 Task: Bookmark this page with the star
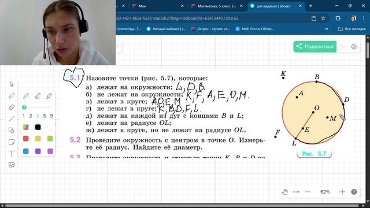[x=323, y=18]
